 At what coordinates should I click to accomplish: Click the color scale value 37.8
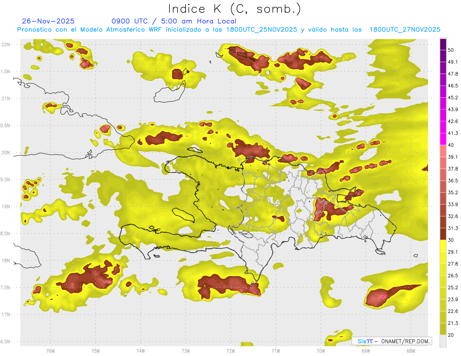(x=453, y=169)
